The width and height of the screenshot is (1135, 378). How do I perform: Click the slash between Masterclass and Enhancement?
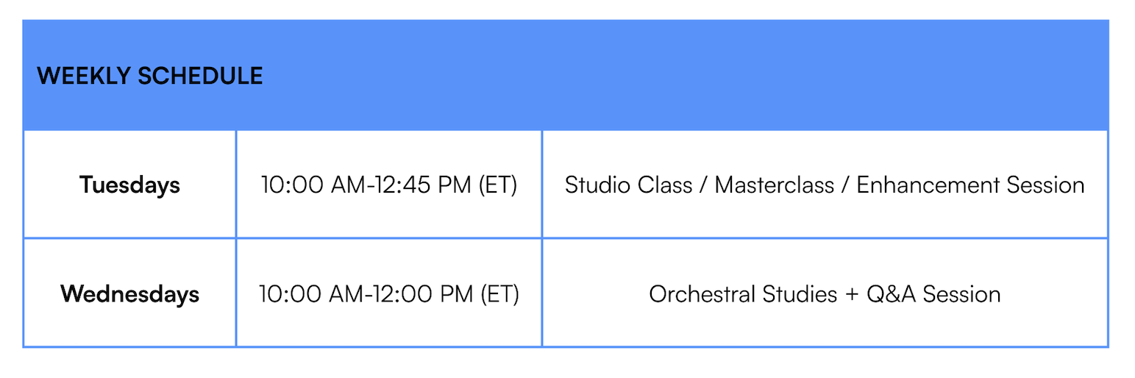pyautogui.click(x=845, y=185)
